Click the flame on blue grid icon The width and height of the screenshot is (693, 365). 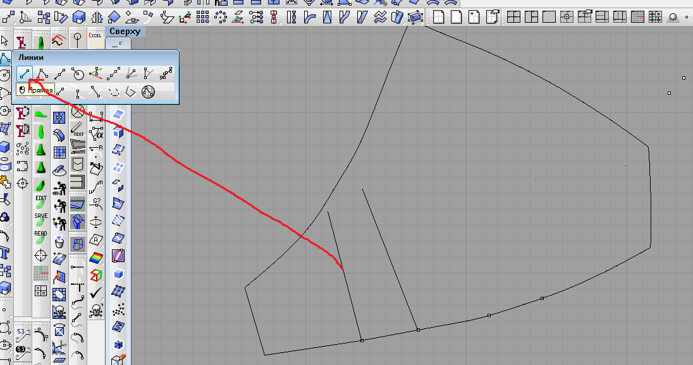(59, 277)
